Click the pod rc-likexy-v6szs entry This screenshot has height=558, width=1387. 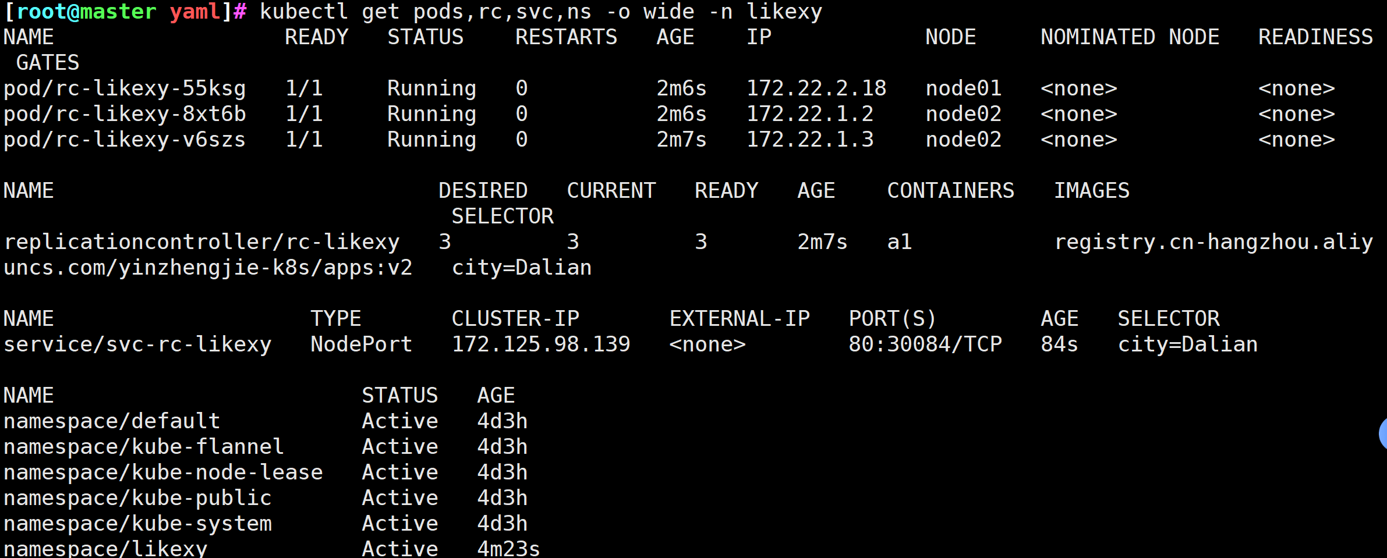(125, 140)
